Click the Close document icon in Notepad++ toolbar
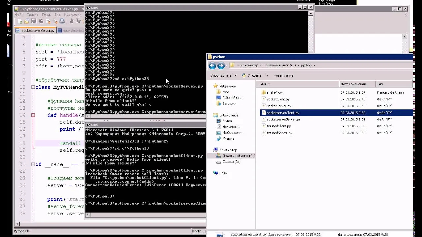Image resolution: width=422 pixels, height=237 pixels. click(48, 21)
